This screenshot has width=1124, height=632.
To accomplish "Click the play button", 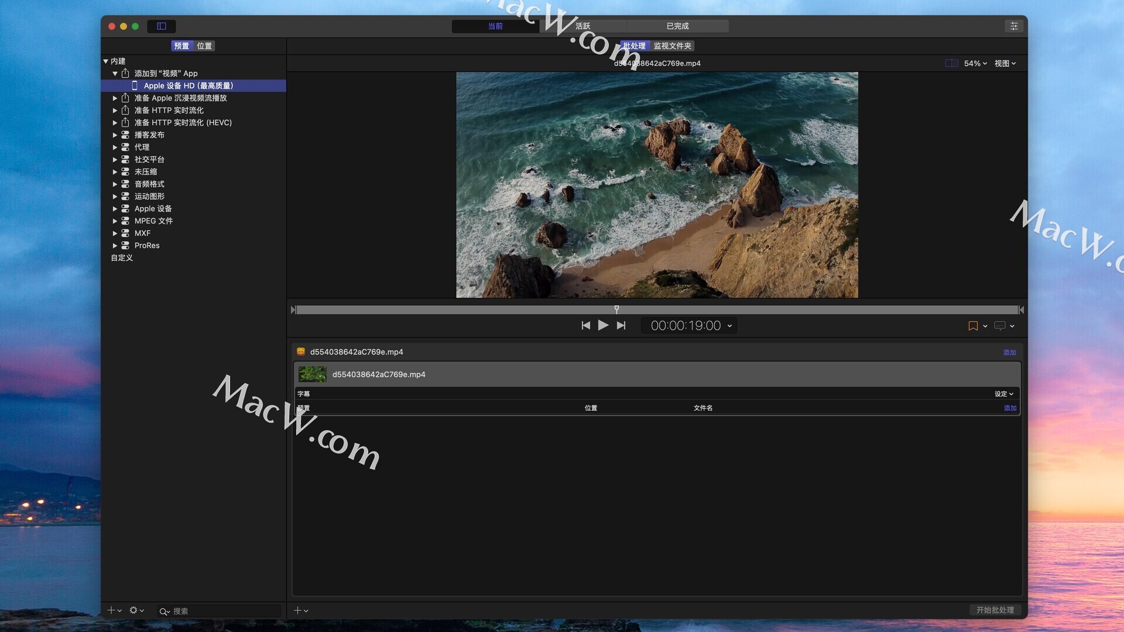I will [x=603, y=325].
